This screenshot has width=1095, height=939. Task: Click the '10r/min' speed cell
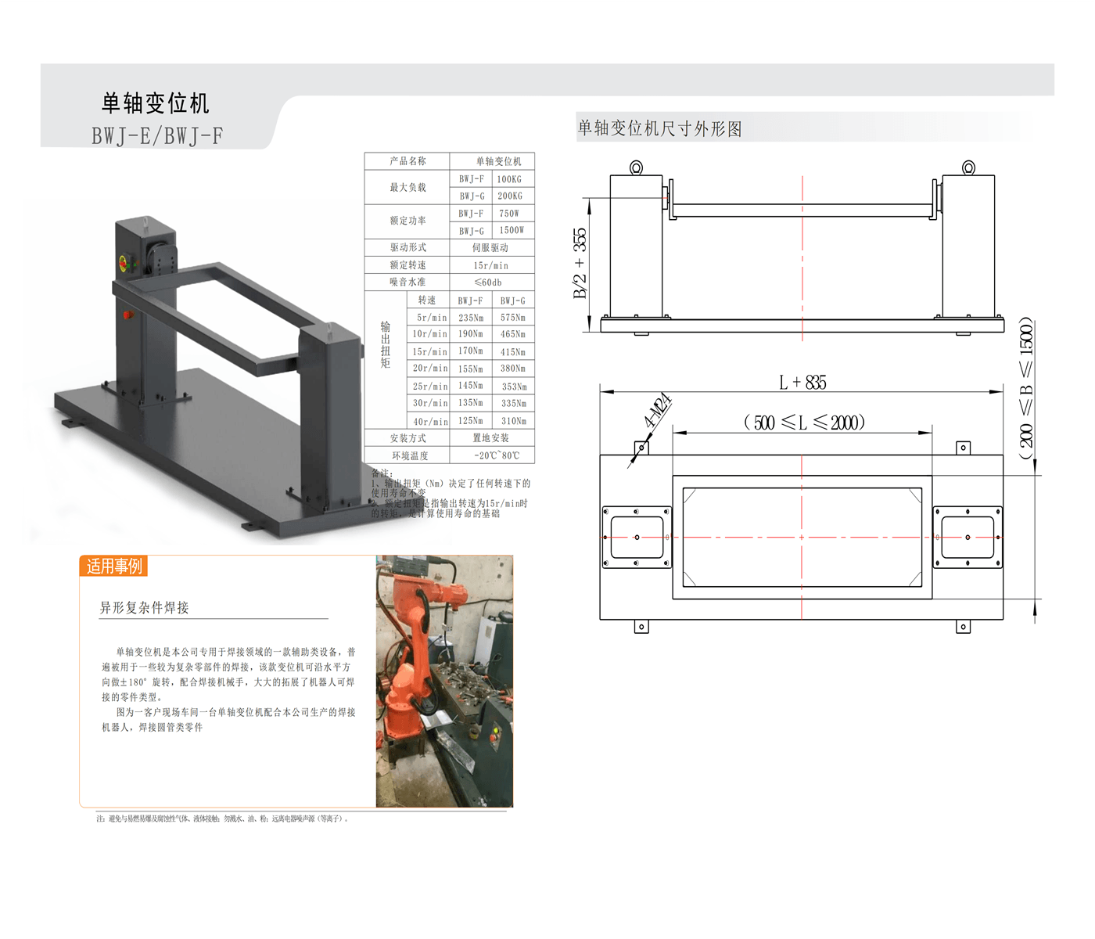[429, 334]
